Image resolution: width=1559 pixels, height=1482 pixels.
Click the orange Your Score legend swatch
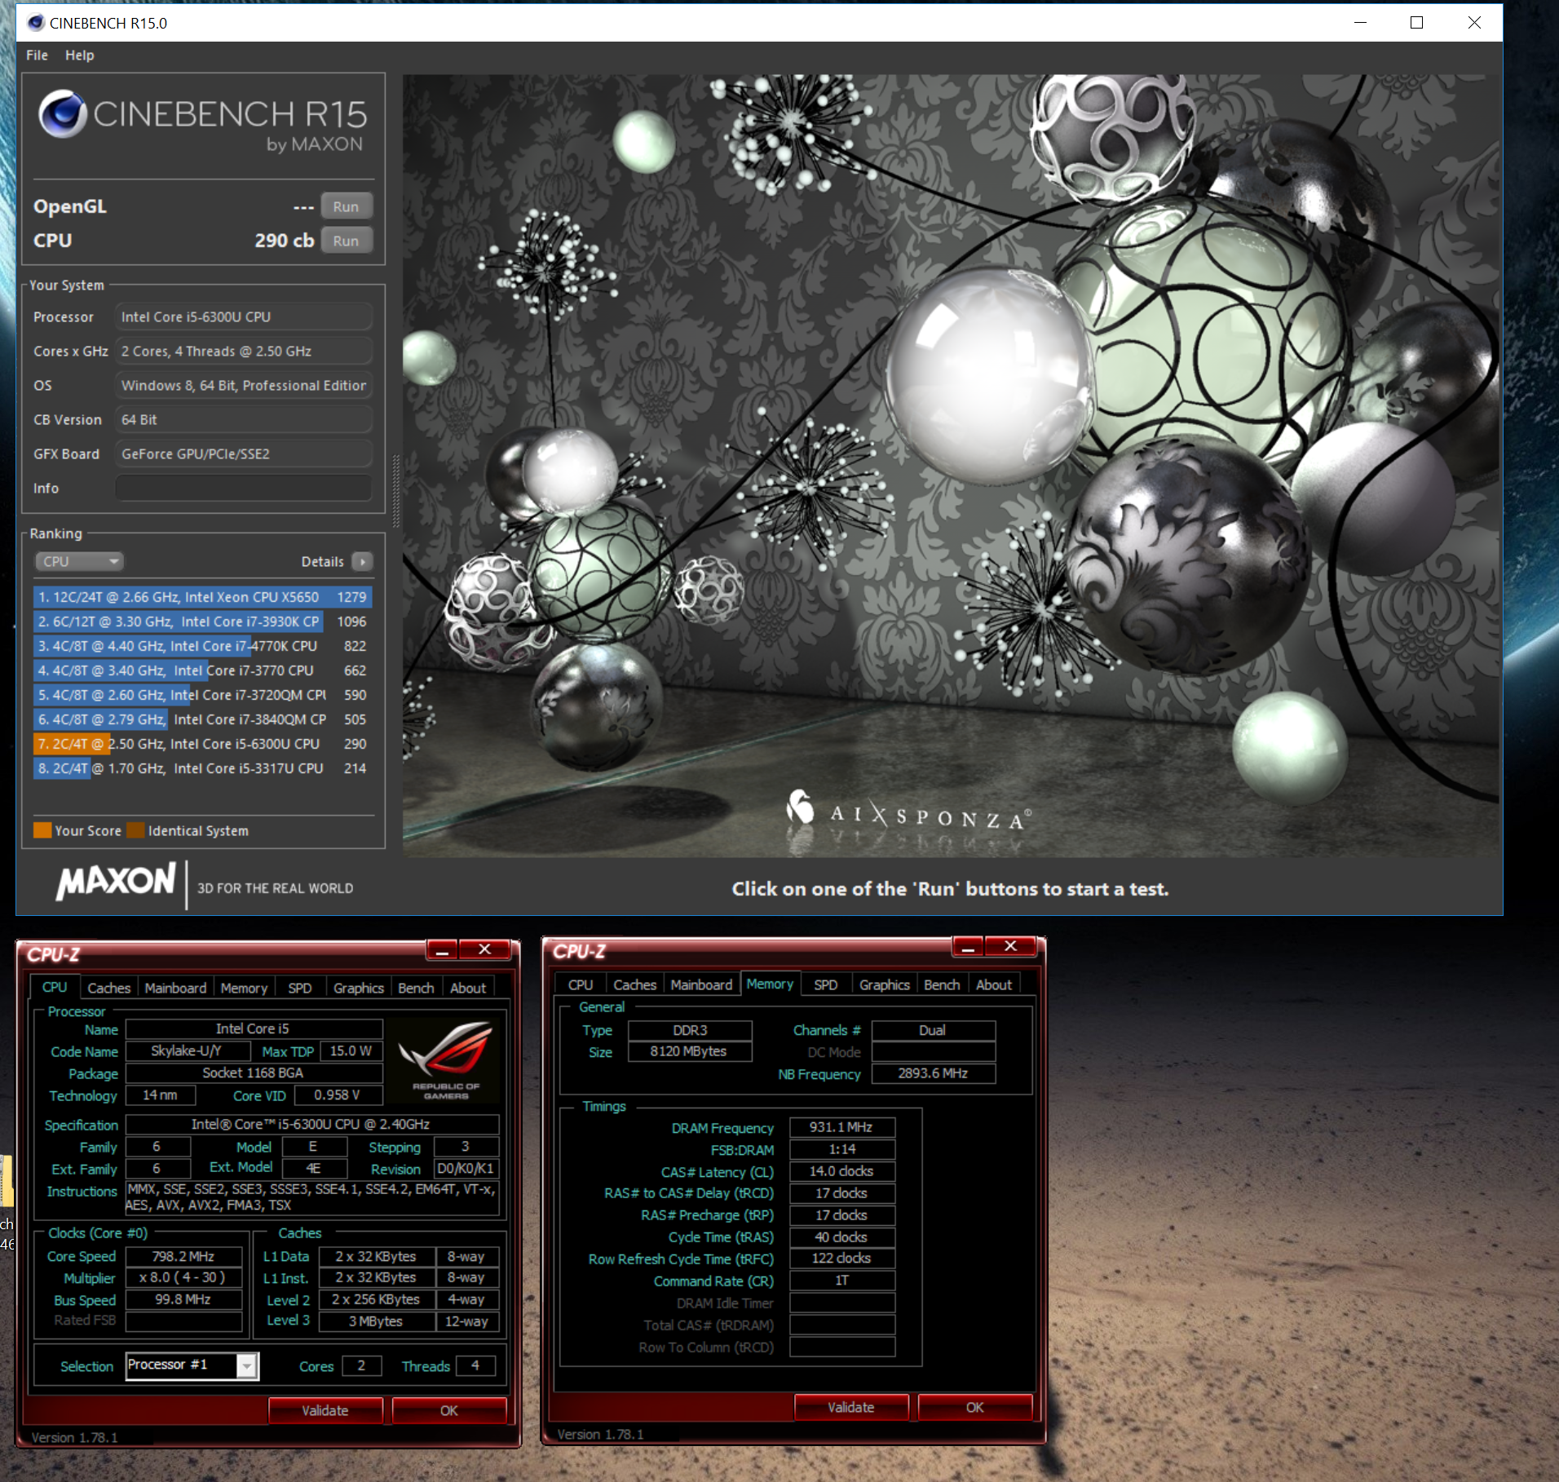tap(42, 830)
